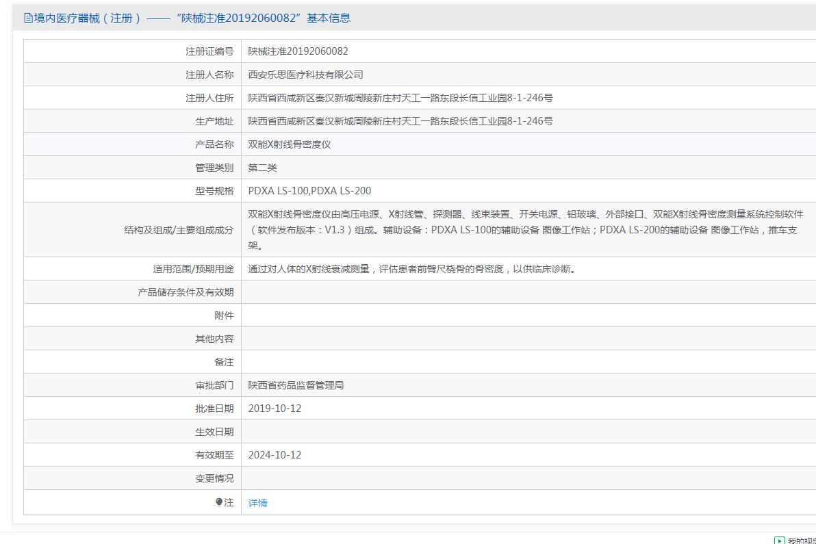This screenshot has height=544, width=816.
Task: Click the 注册人住所 address value
Action: click(400, 98)
